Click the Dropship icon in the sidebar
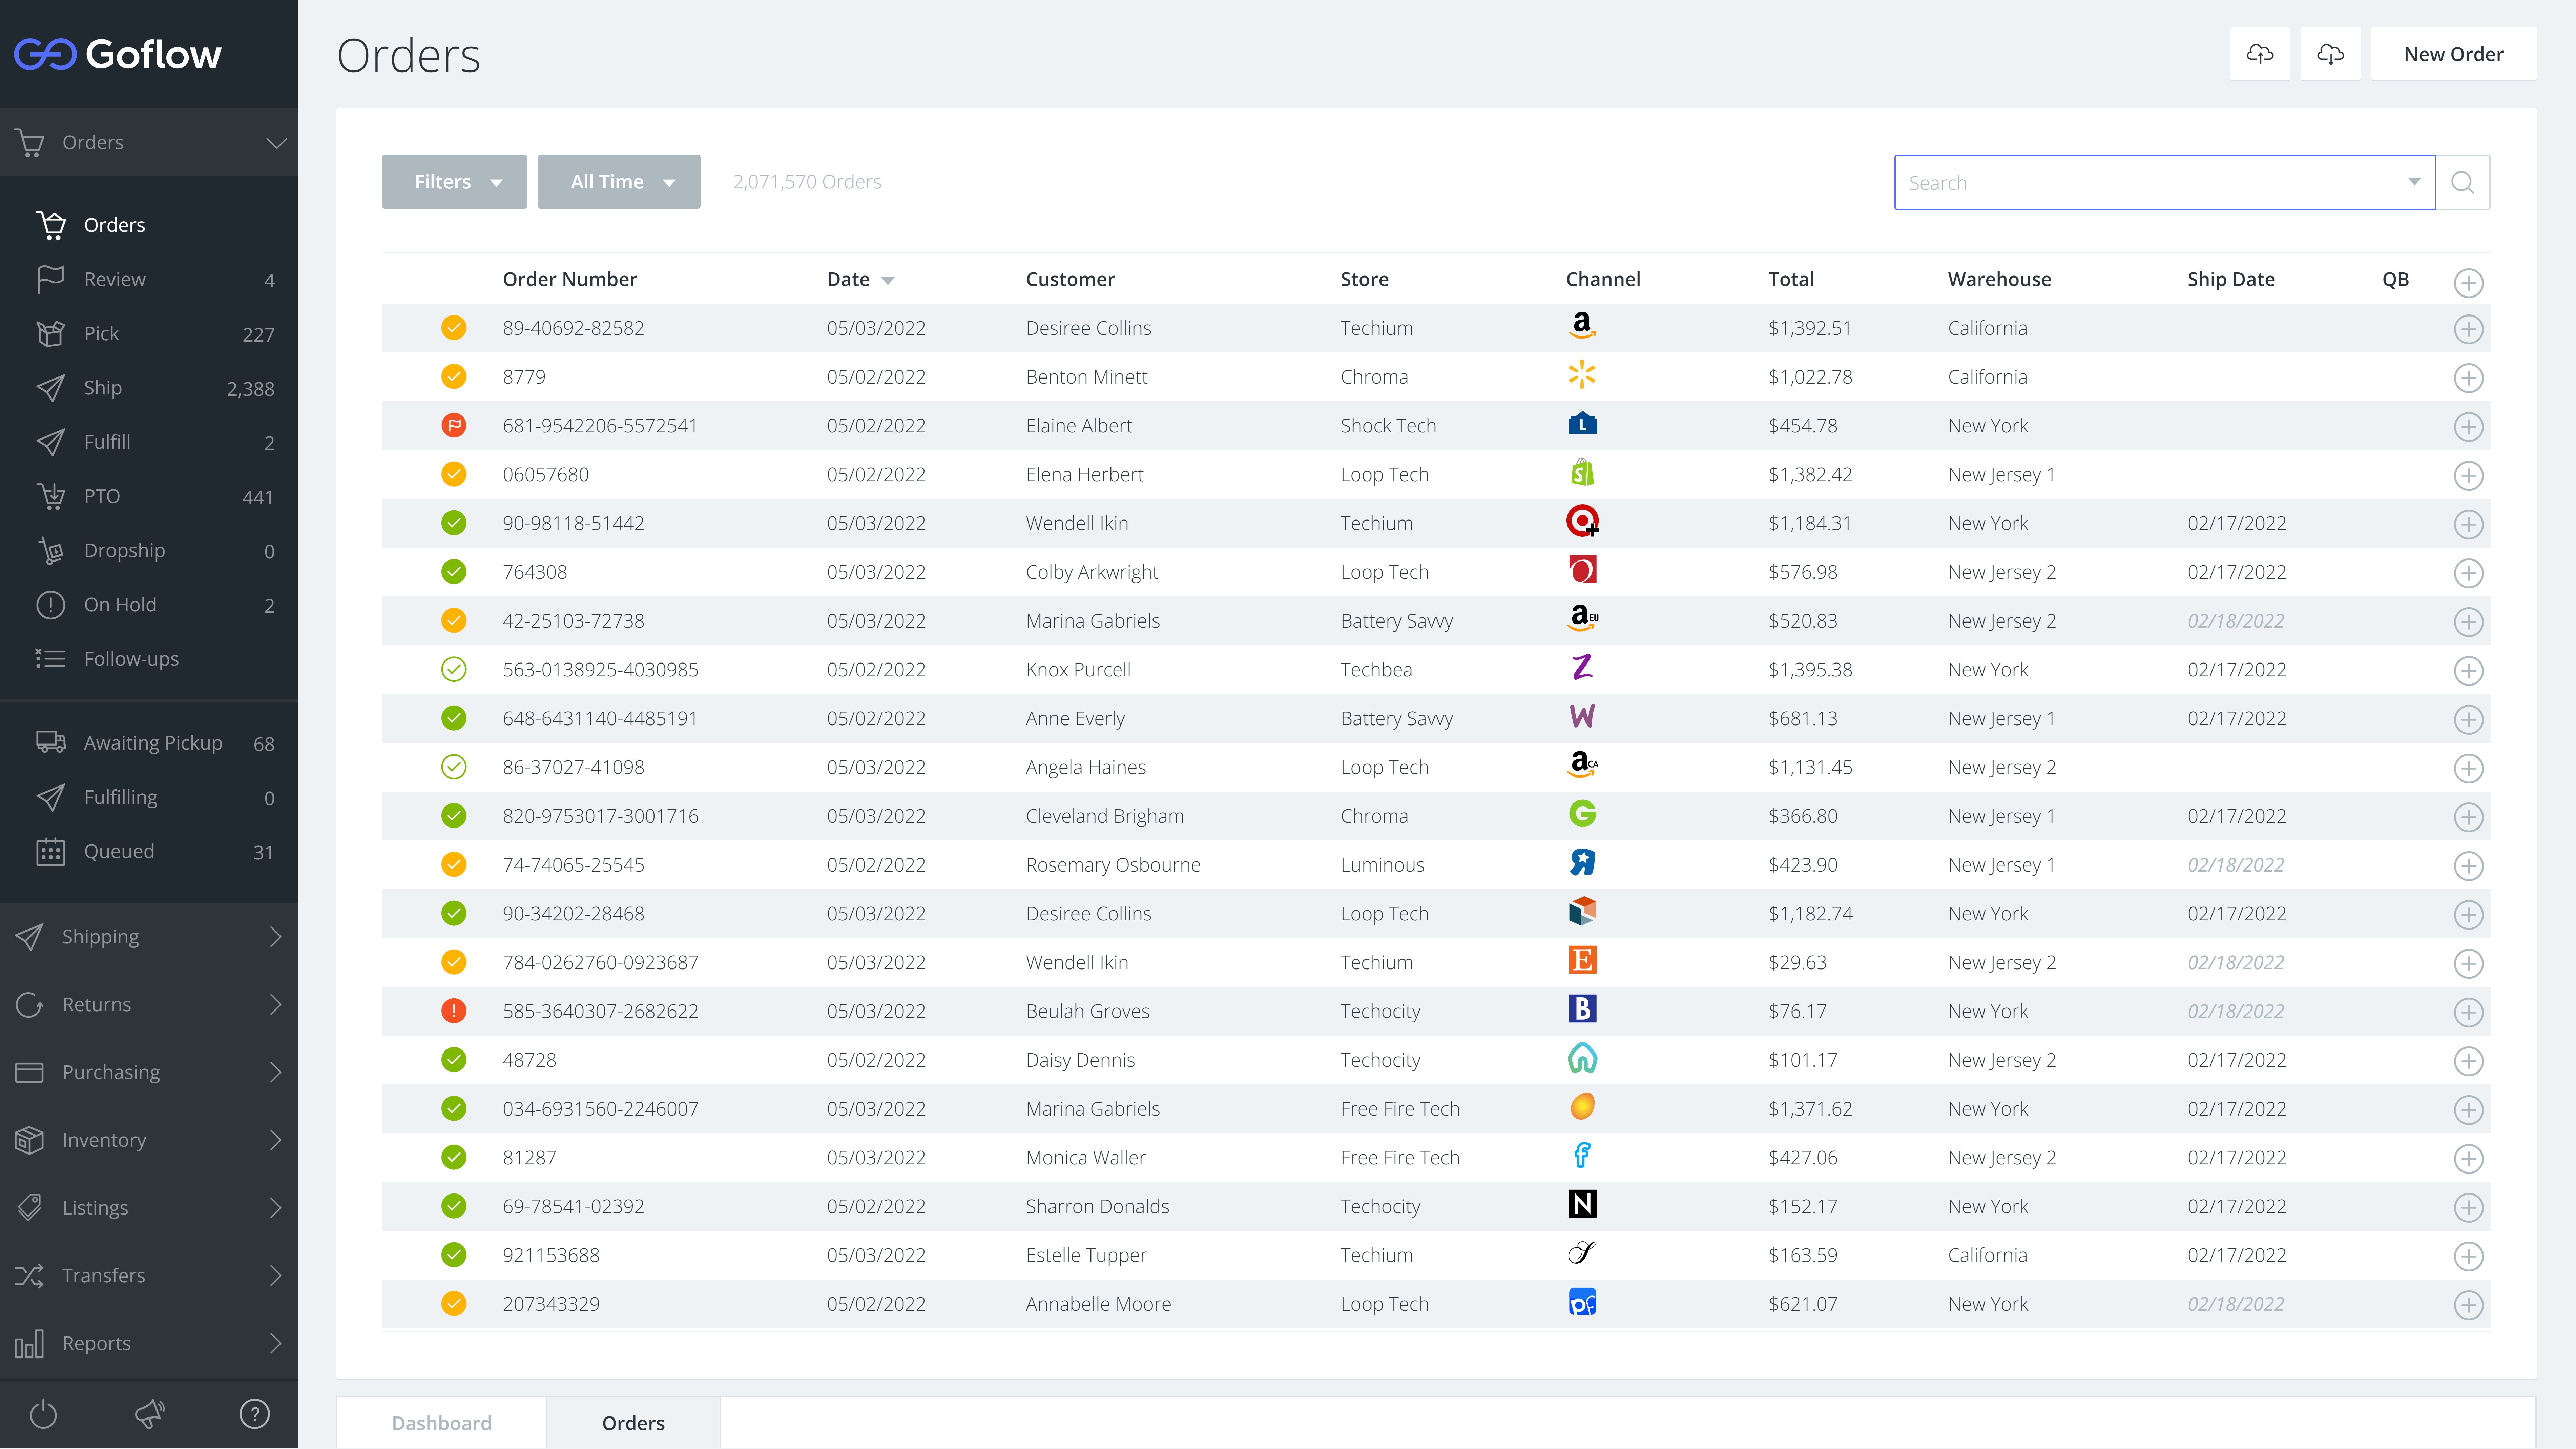2576x1449 pixels. coord(52,550)
